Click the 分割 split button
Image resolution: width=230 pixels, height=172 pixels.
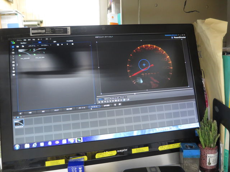(x=30, y=113)
